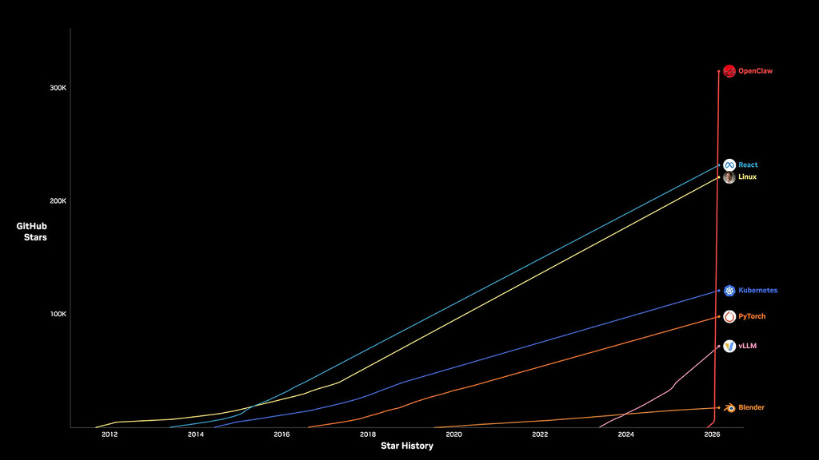Image resolution: width=819 pixels, height=460 pixels.
Task: Select the 2020 x-axis year label
Action: point(453,435)
